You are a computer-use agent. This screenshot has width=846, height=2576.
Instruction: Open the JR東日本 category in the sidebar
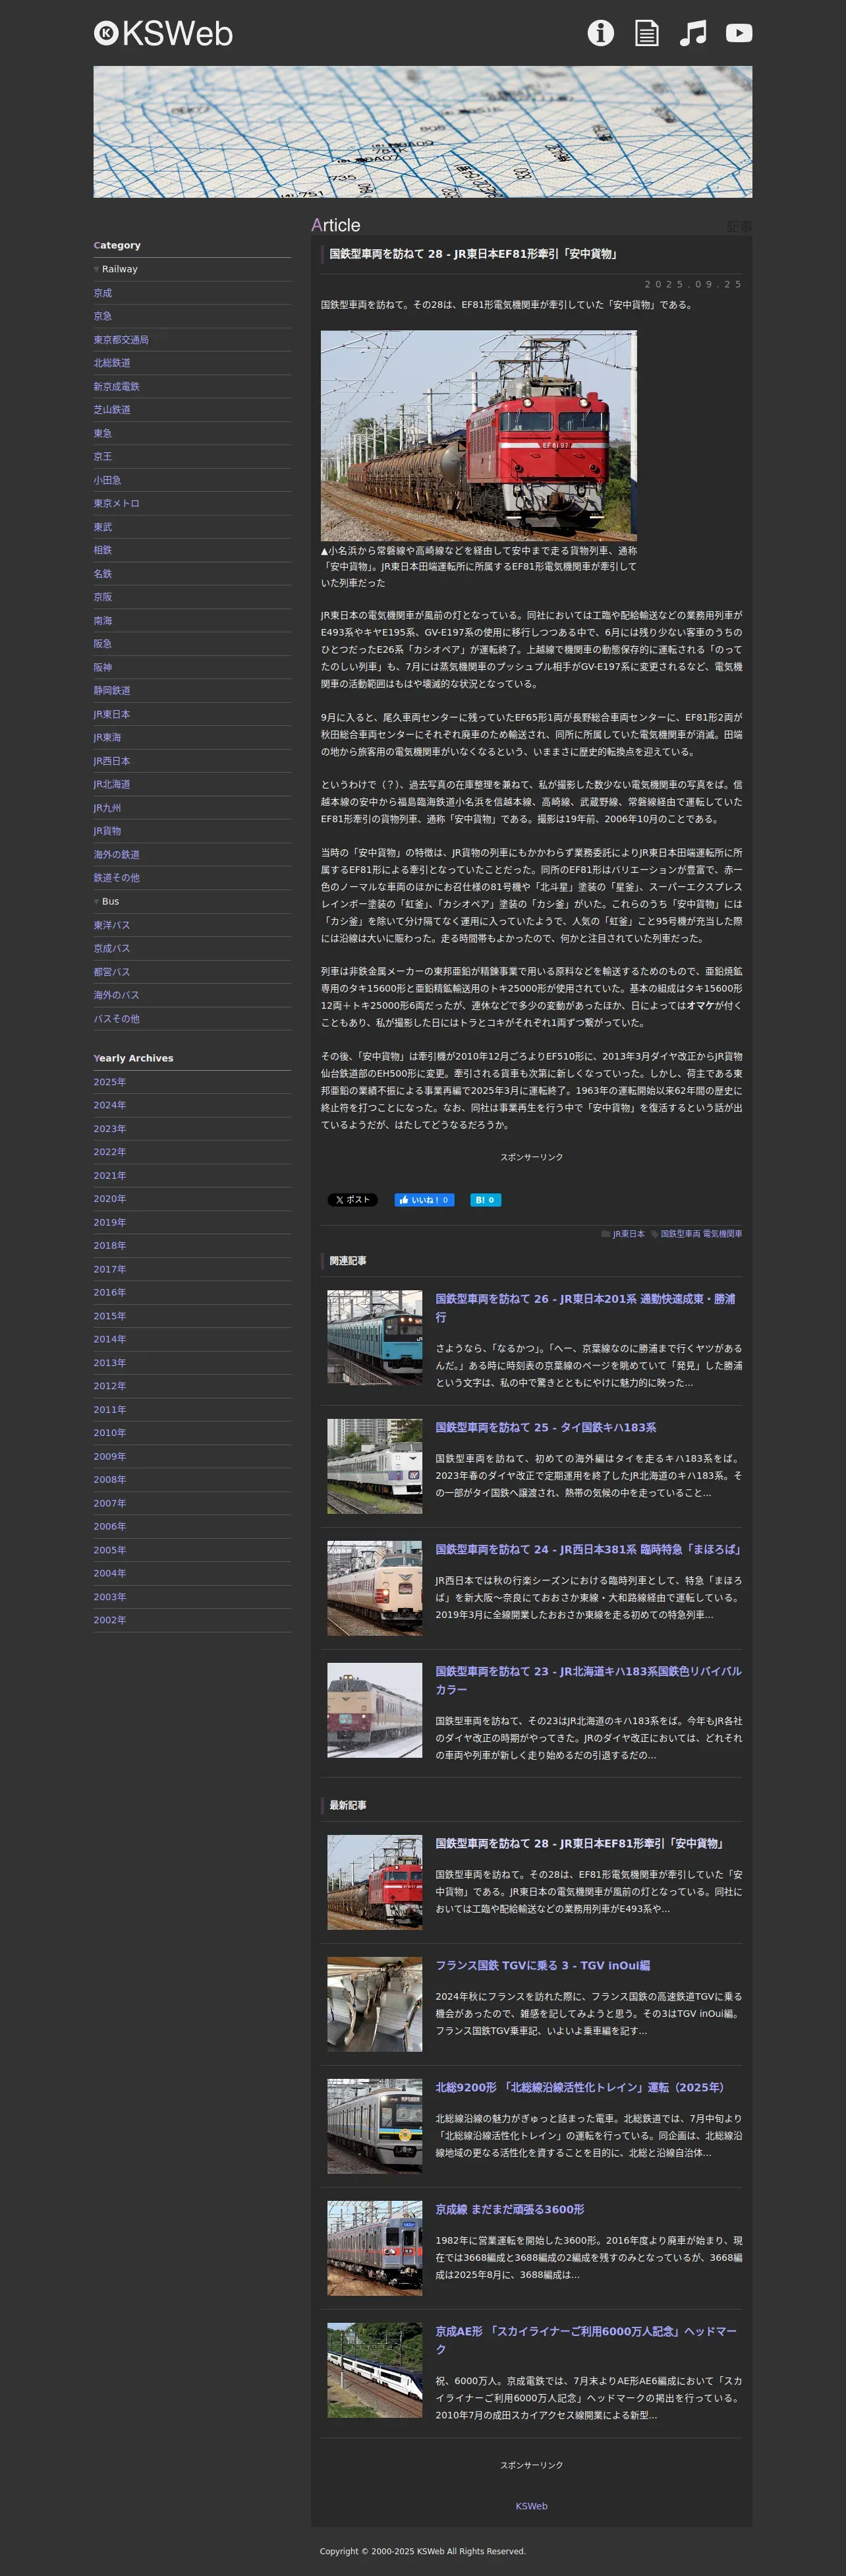pyautogui.click(x=112, y=714)
